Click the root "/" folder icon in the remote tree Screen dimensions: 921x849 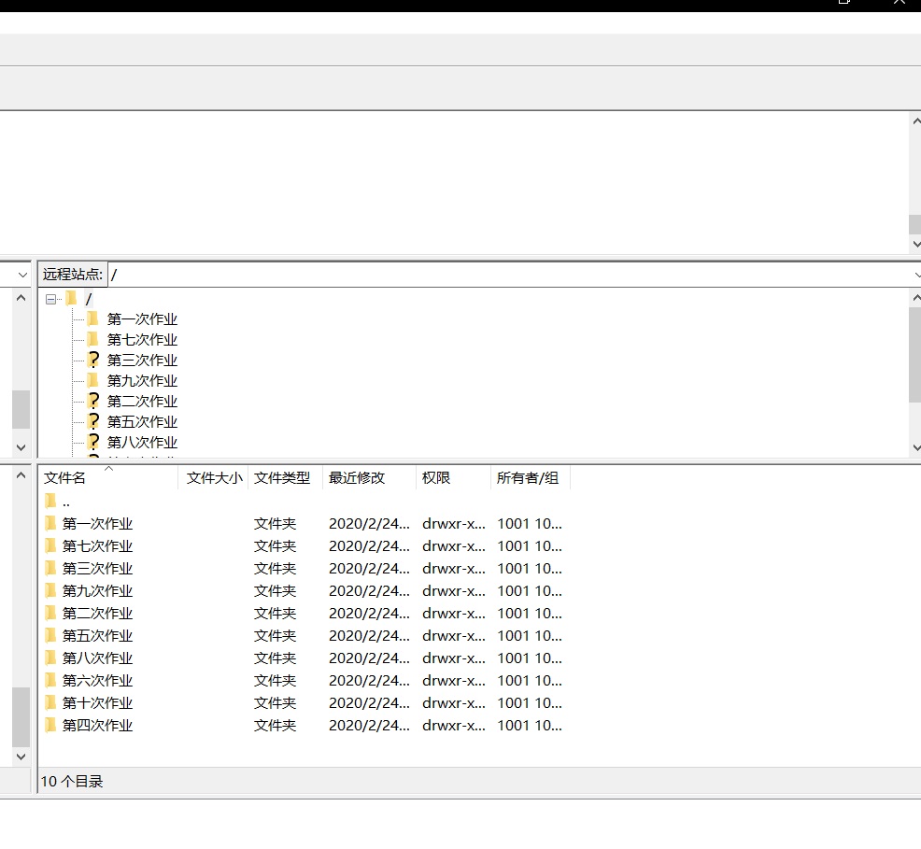[71, 299]
